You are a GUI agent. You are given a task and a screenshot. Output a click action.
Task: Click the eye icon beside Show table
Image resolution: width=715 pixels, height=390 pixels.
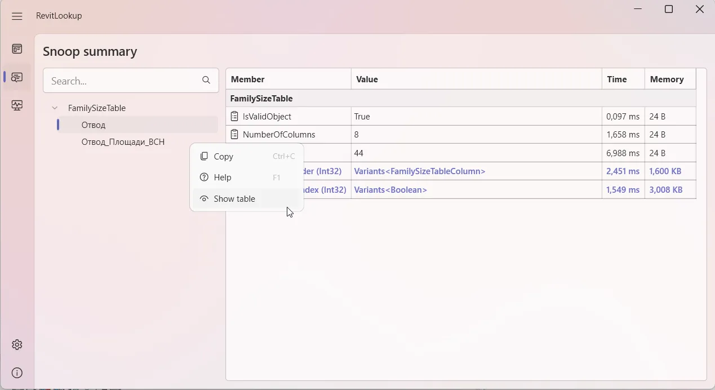pos(204,198)
